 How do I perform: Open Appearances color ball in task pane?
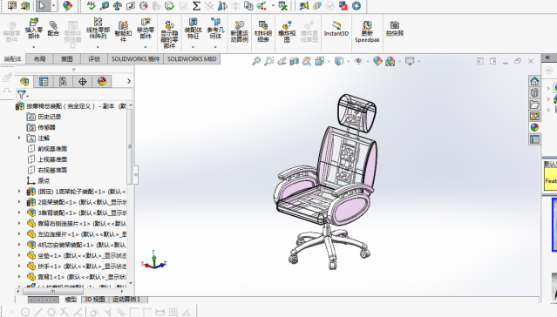534,127
